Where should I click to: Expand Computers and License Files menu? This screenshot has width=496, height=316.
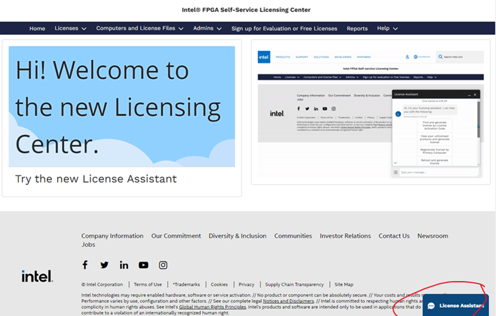pos(140,29)
